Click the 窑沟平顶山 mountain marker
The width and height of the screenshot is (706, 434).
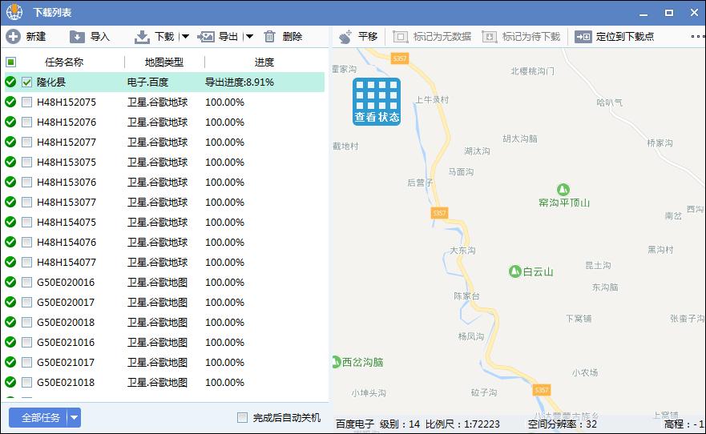(563, 189)
